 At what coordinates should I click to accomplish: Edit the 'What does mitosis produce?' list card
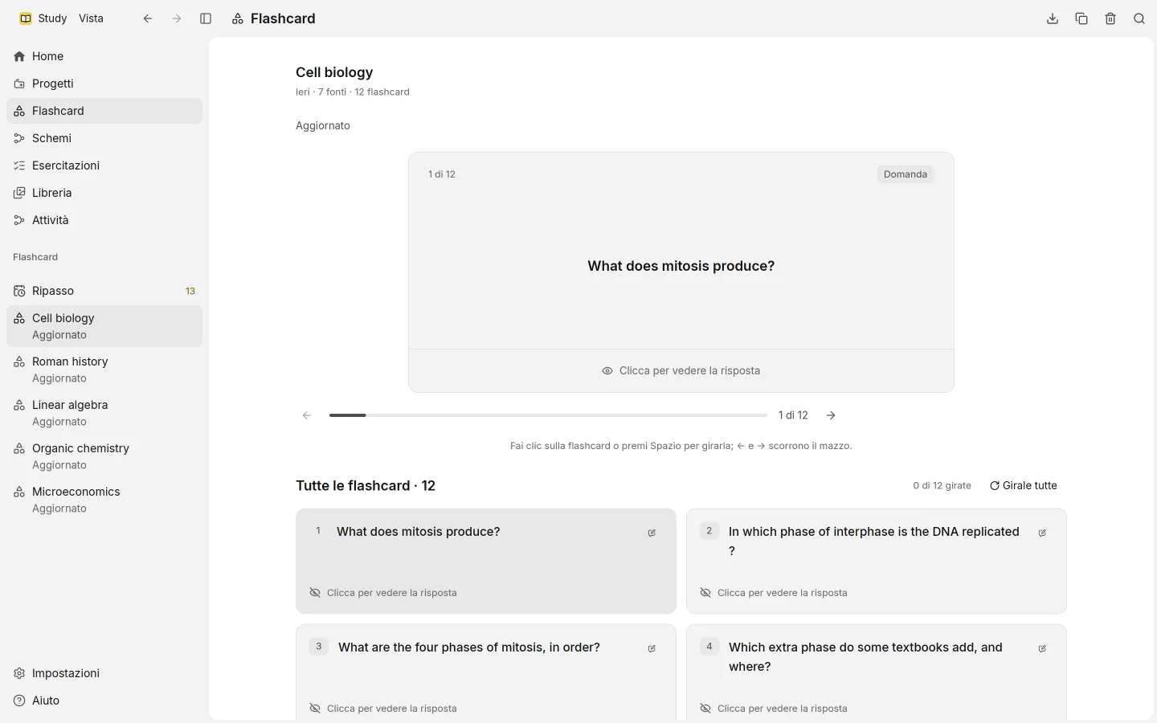652,533
